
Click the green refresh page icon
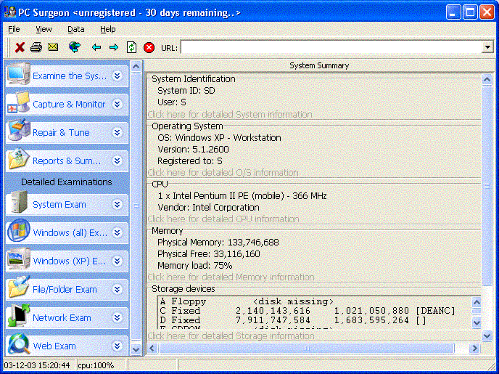131,47
